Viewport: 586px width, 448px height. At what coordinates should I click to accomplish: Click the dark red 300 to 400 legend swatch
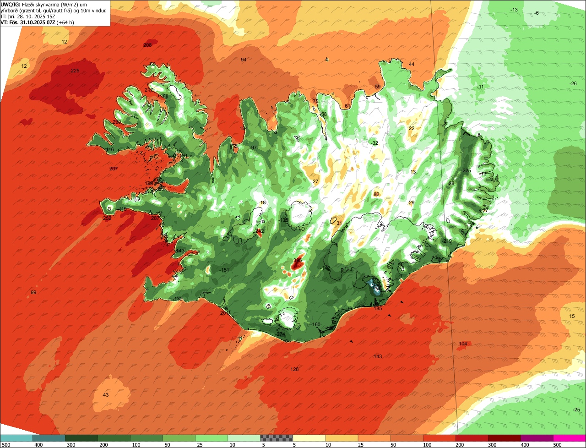pos(505,438)
